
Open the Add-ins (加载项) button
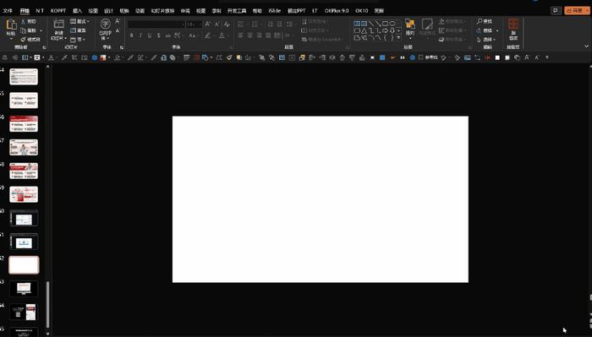513,29
